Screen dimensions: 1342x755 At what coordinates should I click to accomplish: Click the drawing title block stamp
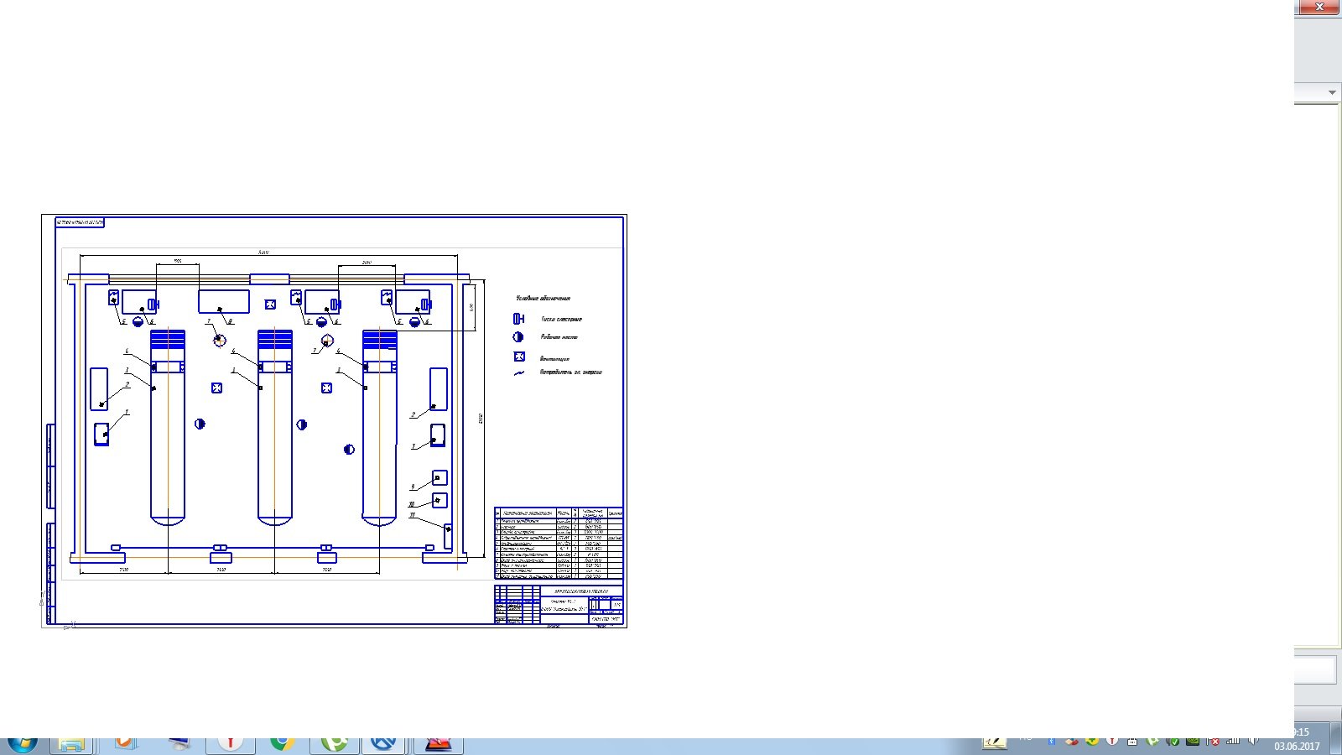(x=559, y=604)
